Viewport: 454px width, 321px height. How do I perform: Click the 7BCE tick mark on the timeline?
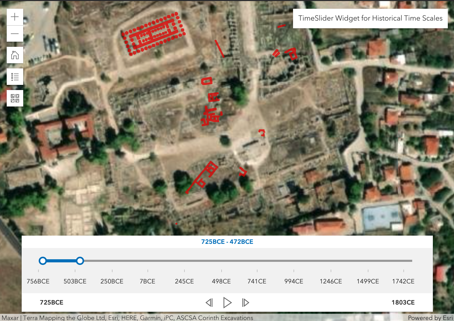148,271
